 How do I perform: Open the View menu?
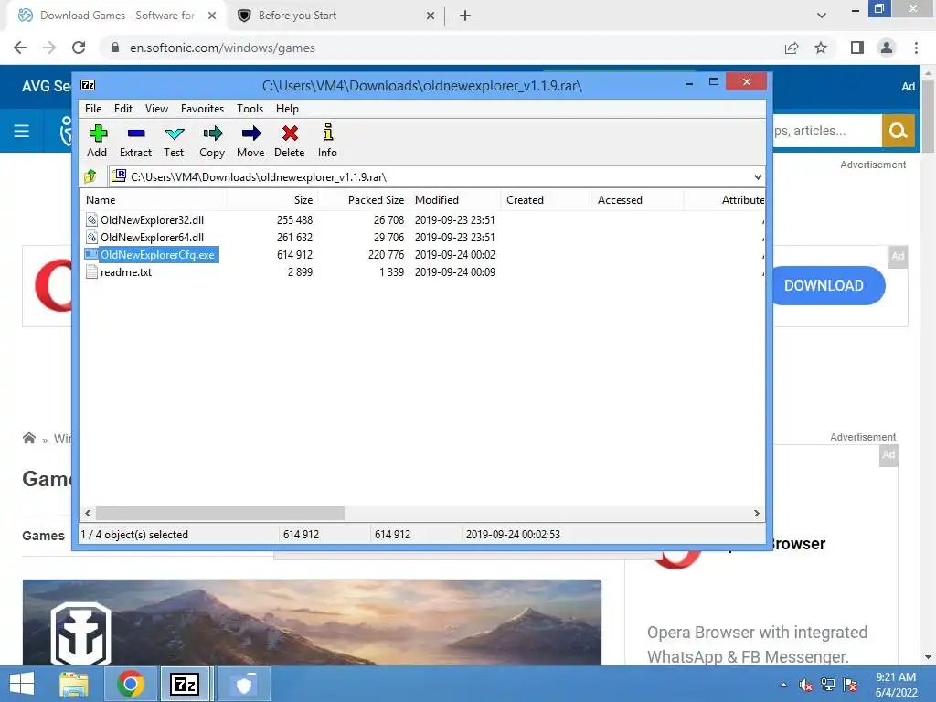click(x=156, y=109)
